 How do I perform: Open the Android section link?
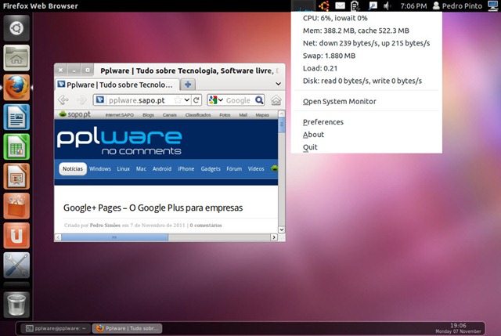coord(162,169)
